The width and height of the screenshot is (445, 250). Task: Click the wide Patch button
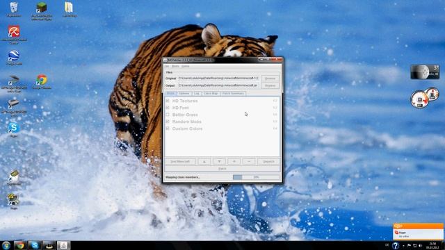coord(222,169)
